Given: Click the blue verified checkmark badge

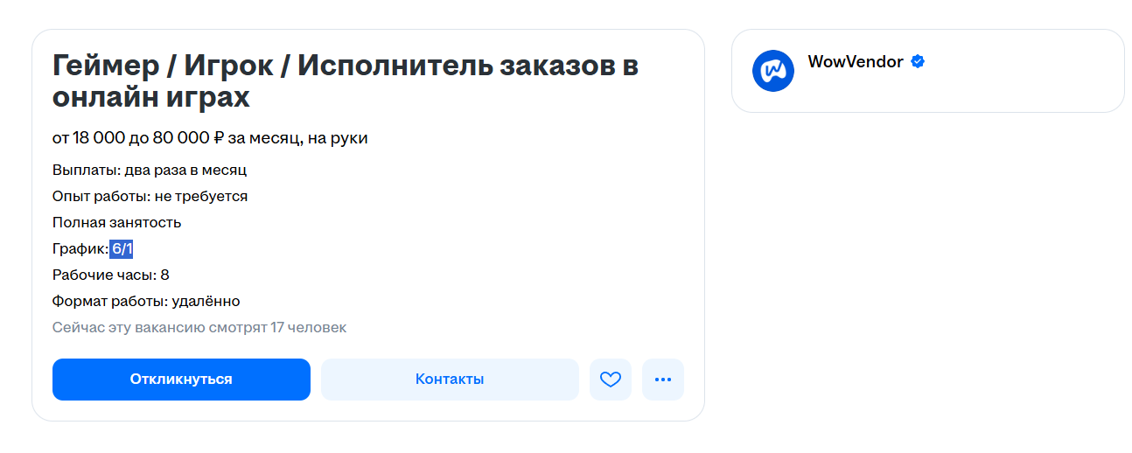Looking at the screenshot, I should point(918,62).
